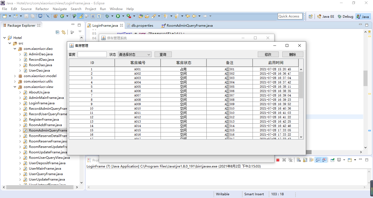This screenshot has width=373, height=198.
Task: Click the Quick Access search box
Action: pos(290,16)
